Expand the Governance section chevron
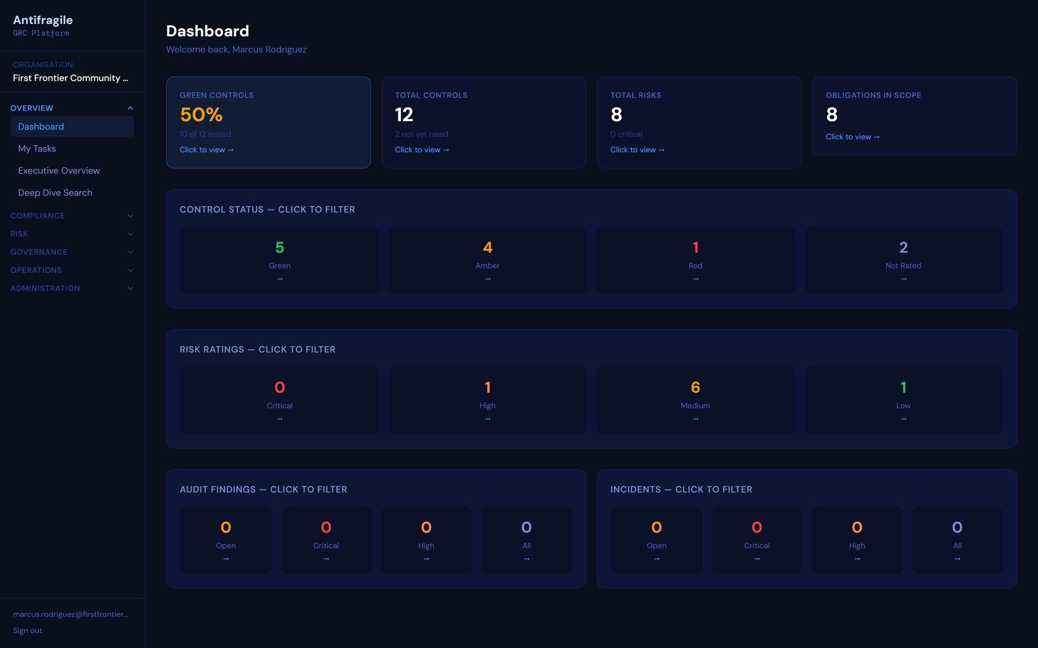The height and width of the screenshot is (648, 1038). point(130,252)
